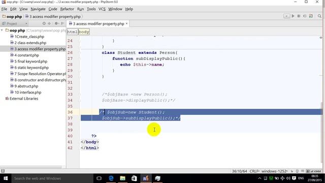The width and height of the screenshot is (325, 183).
Task: Select 6 static keyword.php file
Action: [29, 68]
